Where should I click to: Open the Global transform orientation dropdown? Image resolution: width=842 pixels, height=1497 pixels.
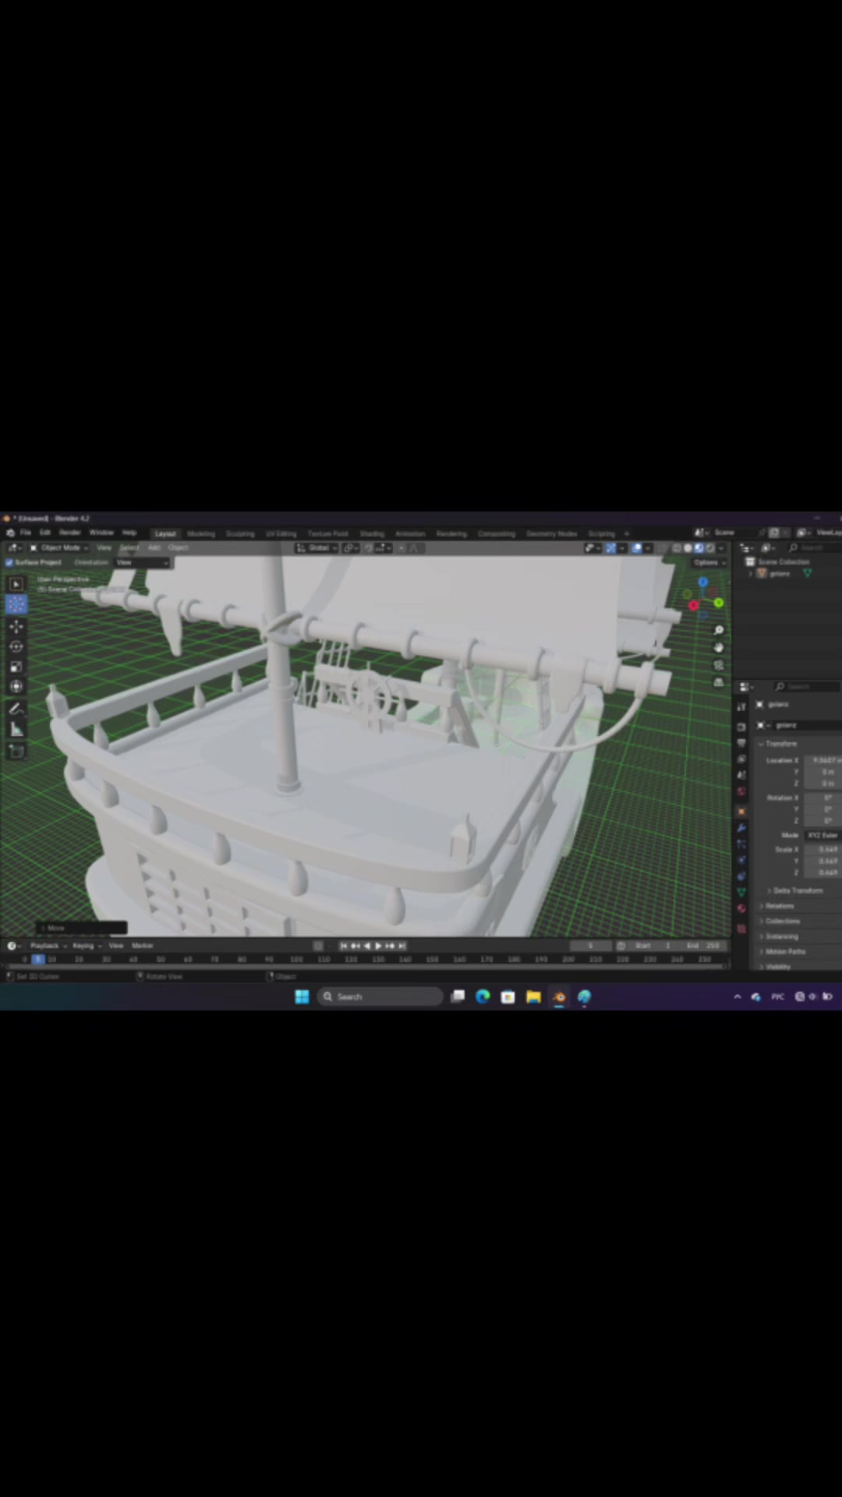(317, 548)
